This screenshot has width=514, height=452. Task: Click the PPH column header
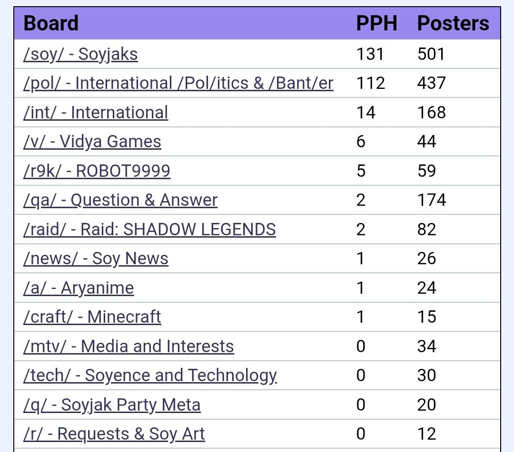pos(376,23)
